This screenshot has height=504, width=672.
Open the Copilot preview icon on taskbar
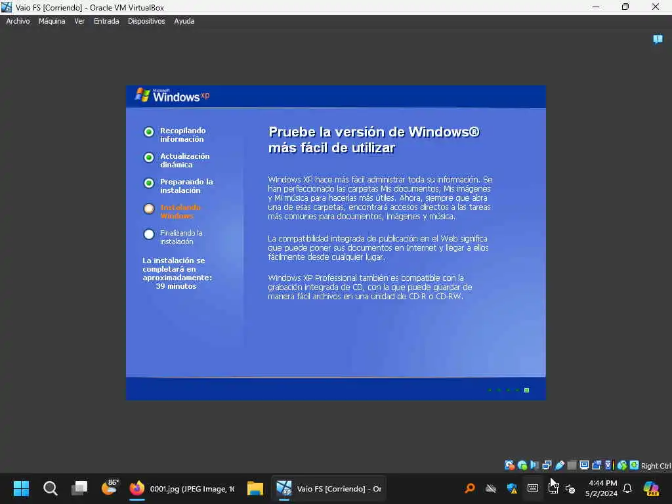point(651,488)
